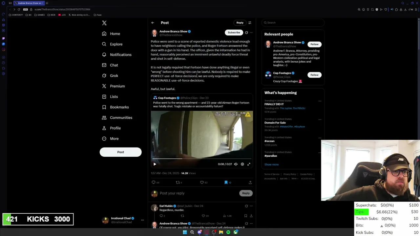Viewport: 420px width, 236px height.
Task: Click the large Post button in sidebar
Action: click(120, 152)
